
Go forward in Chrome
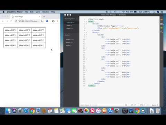coord(7,21)
